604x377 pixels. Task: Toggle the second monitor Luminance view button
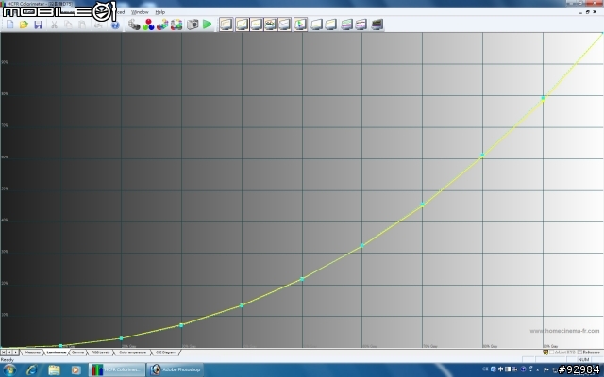point(242,25)
